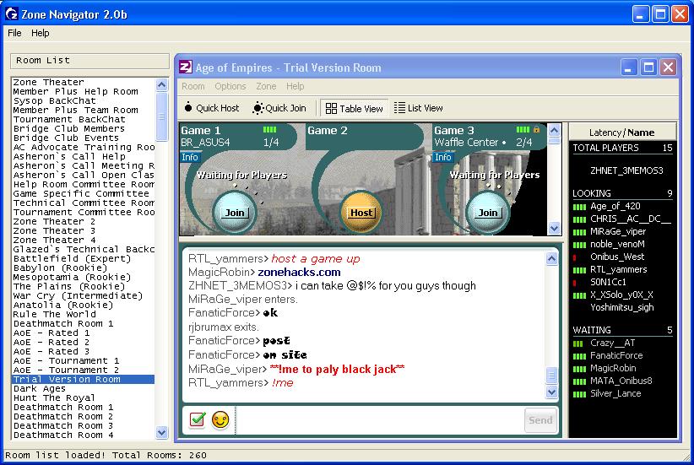Click the Send chat button

[540, 420]
